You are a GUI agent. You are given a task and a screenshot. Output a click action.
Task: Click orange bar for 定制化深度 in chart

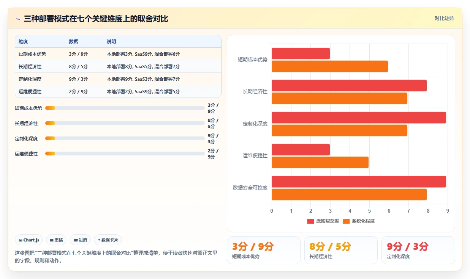point(339,130)
